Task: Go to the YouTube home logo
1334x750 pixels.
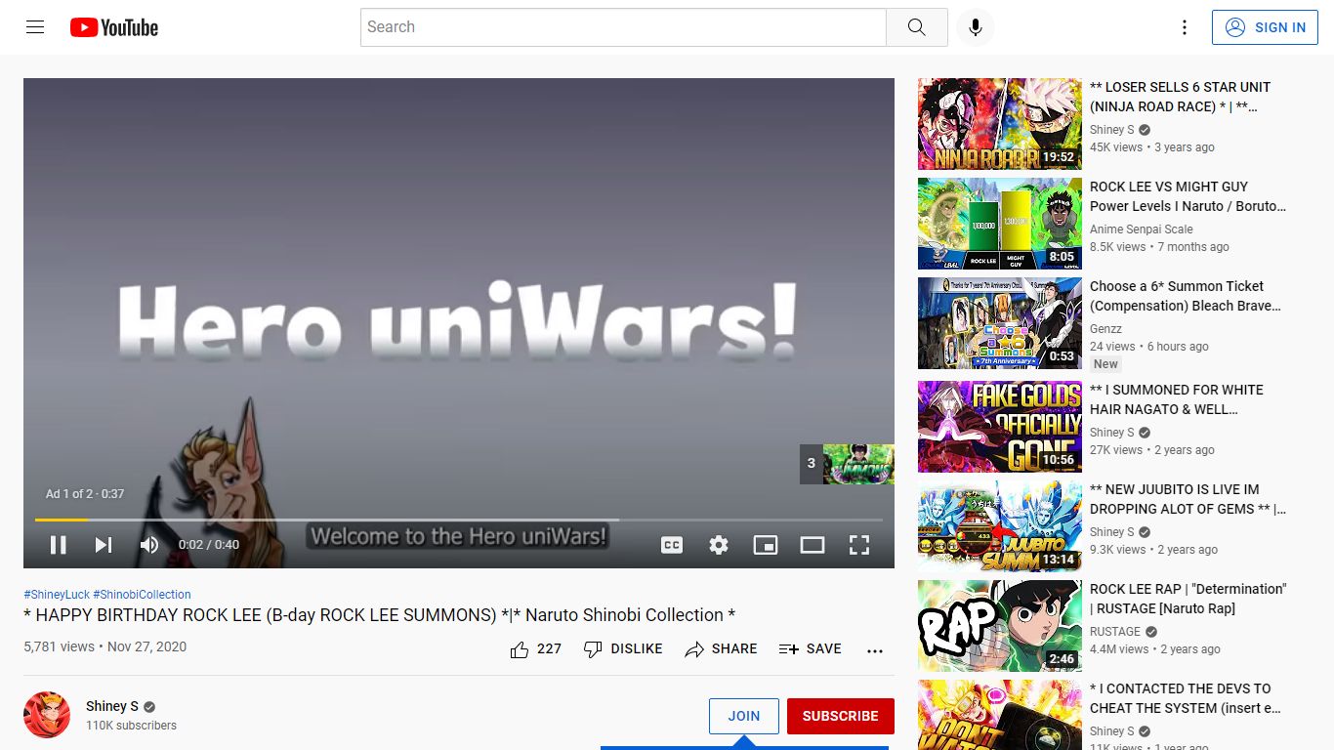Action: pos(114,27)
